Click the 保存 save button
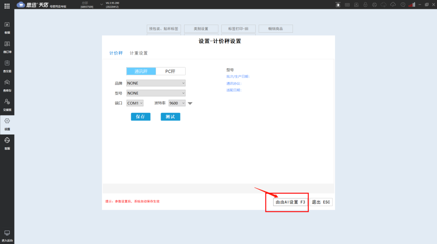Screen dimensions: 437x244 click(x=140, y=116)
